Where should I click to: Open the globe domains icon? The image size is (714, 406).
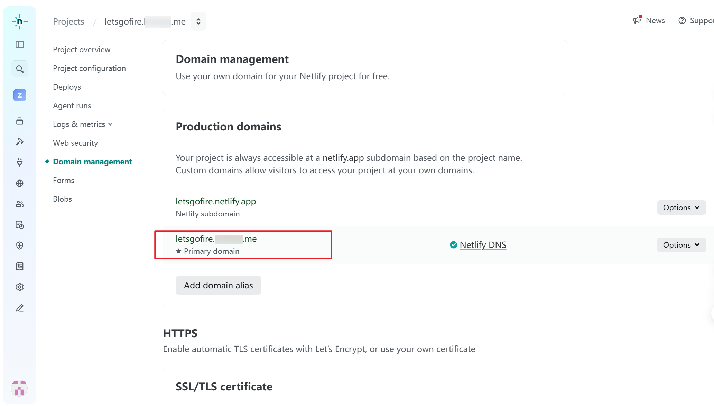point(20,183)
